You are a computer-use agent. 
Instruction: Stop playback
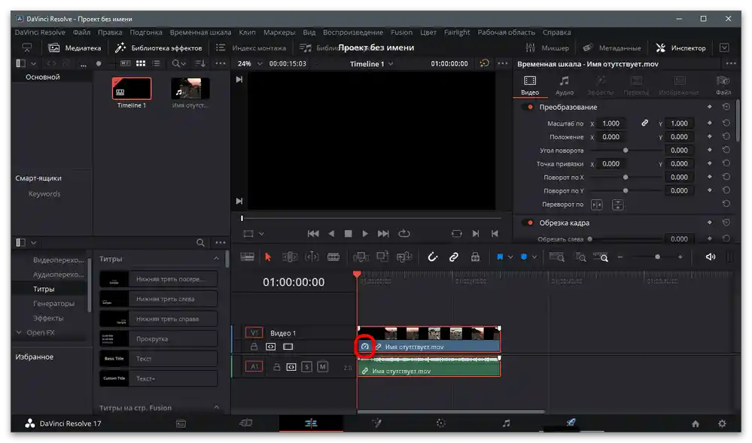(349, 233)
